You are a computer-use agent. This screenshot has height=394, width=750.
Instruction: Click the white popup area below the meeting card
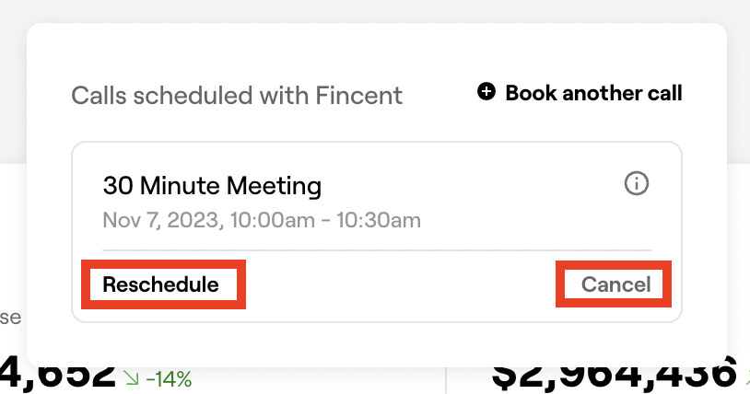377,344
